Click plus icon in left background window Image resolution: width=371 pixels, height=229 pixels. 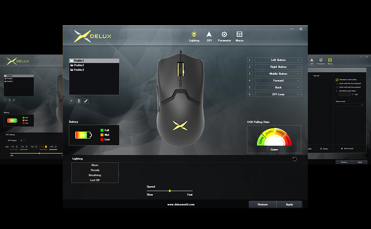pos(5,100)
